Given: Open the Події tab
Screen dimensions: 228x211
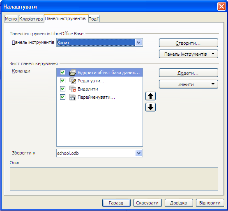Looking at the screenshot, I should pos(94,19).
